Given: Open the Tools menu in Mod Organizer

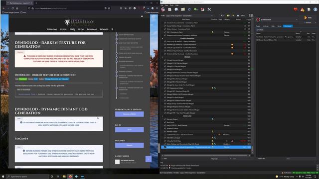Looking at the screenshot, I should coord(171,5).
